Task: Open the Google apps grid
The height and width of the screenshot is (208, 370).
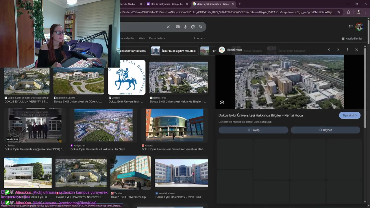Action: point(351,27)
